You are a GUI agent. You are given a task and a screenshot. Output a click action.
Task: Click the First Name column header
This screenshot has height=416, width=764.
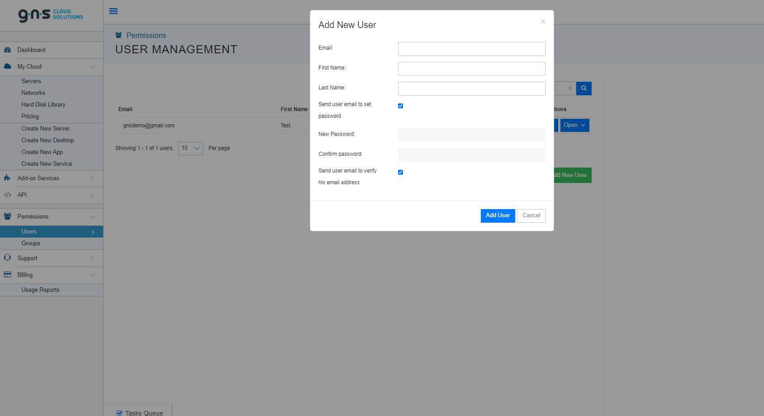coord(294,109)
